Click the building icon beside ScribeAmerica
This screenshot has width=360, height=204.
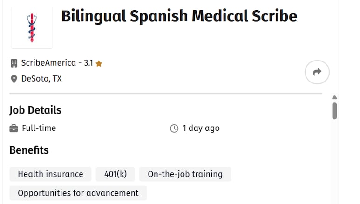[x=14, y=63]
